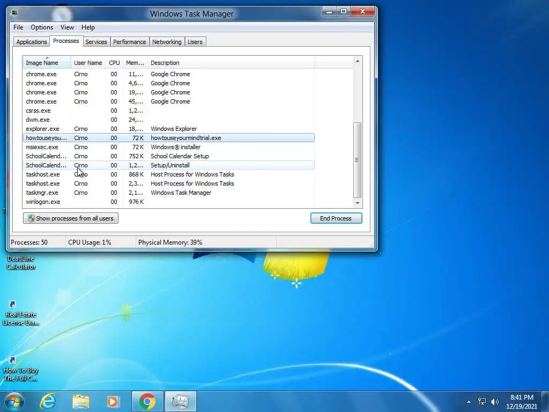Click Windows® installer description cell
Viewport: 549px width, 412px height.
(175, 147)
